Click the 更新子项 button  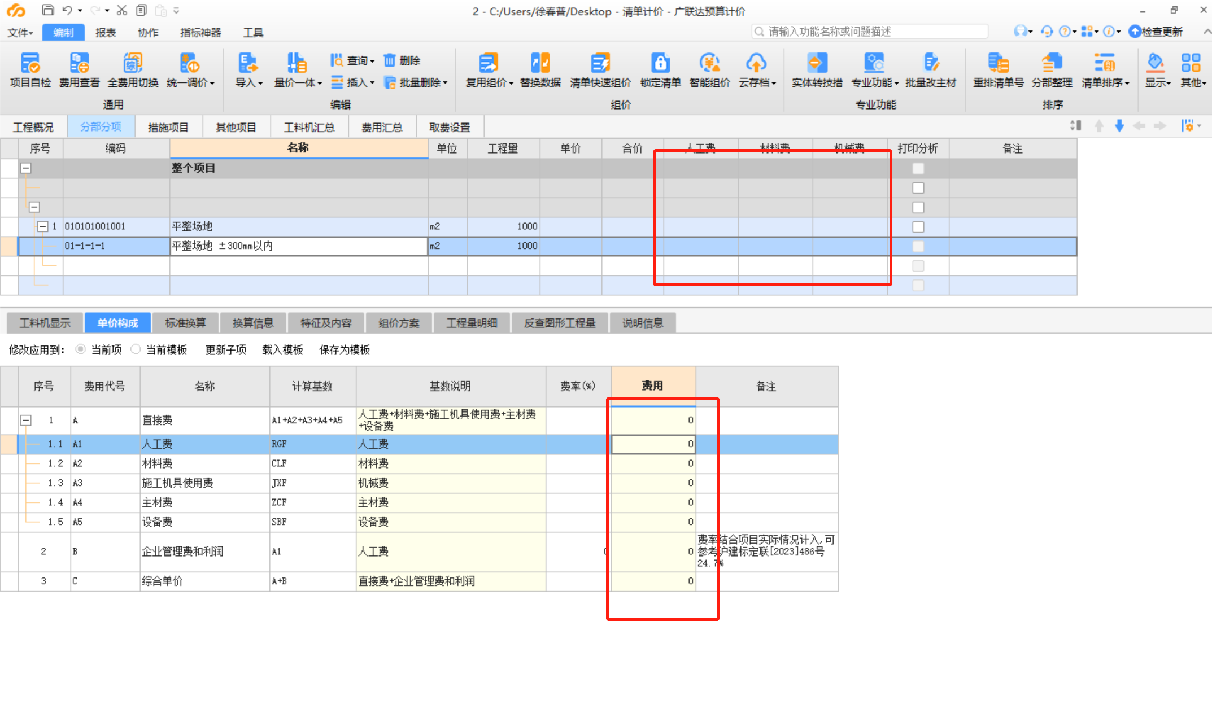(x=226, y=350)
